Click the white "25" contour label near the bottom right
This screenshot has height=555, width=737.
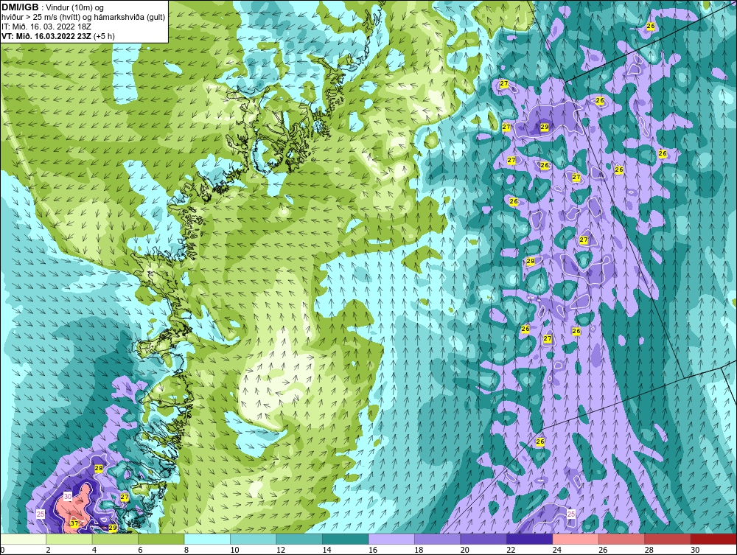click(x=572, y=514)
